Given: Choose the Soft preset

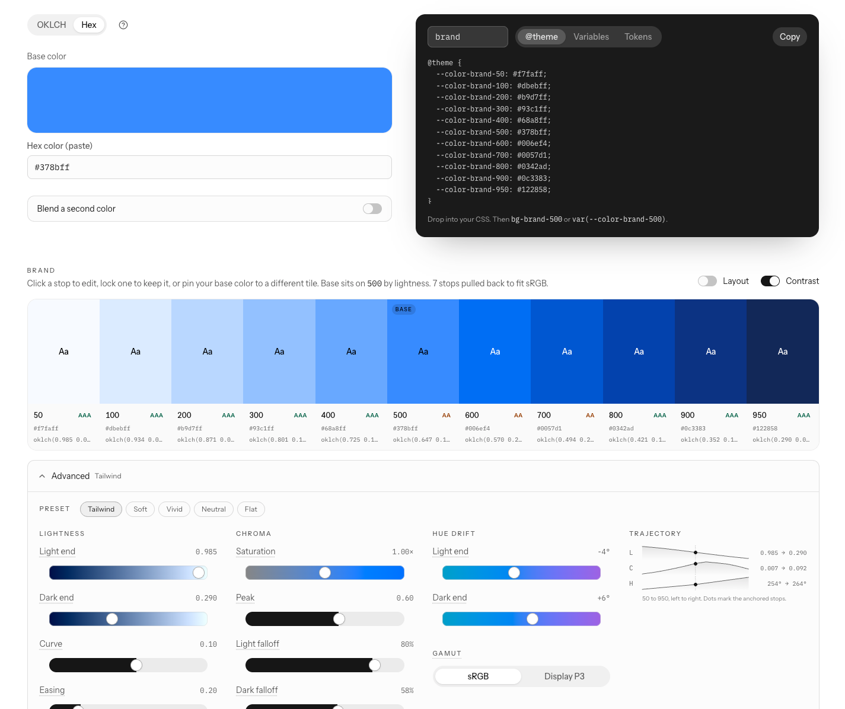Looking at the screenshot, I should point(141,509).
